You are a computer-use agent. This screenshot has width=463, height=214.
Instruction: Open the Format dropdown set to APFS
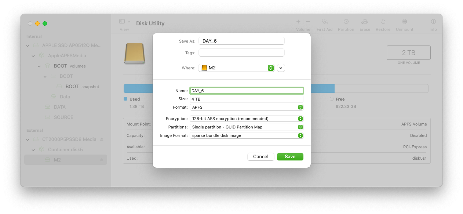[247, 107]
